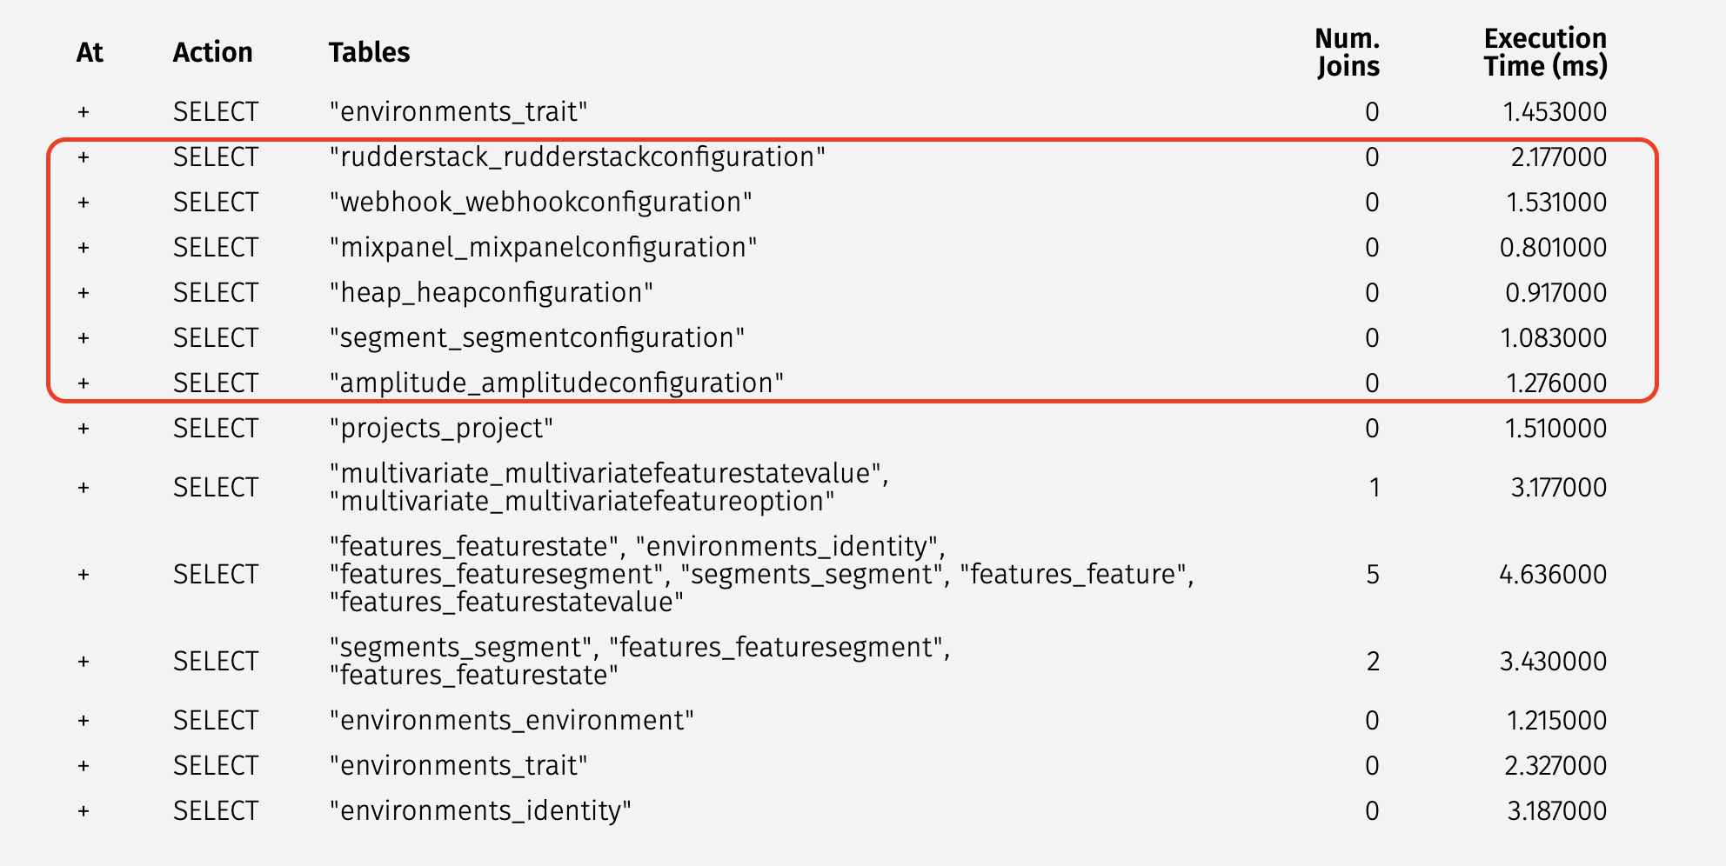Expand the first environments_trait query
The image size is (1726, 866).
coord(84,112)
